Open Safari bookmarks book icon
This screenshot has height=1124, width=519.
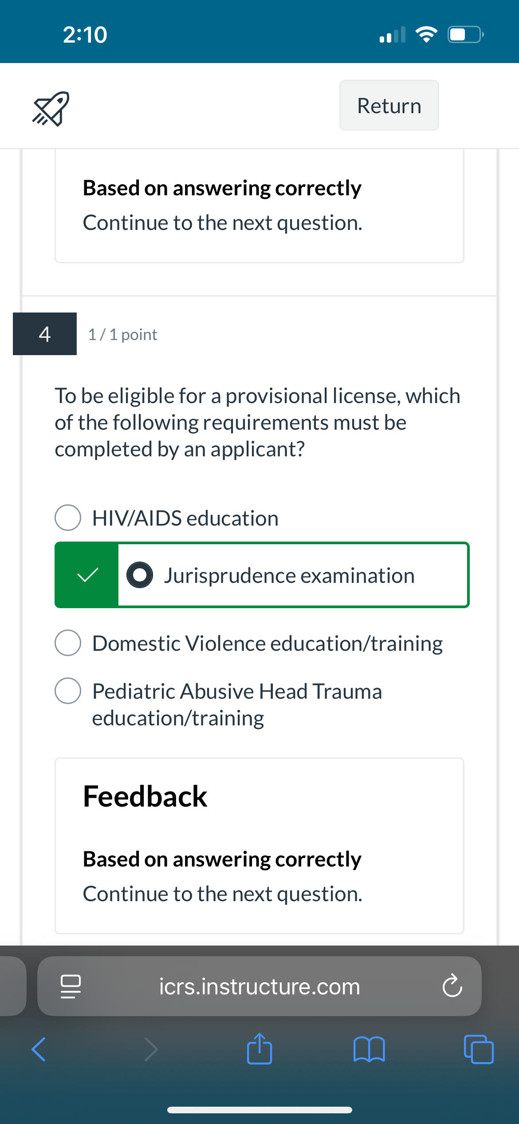coord(369,1049)
